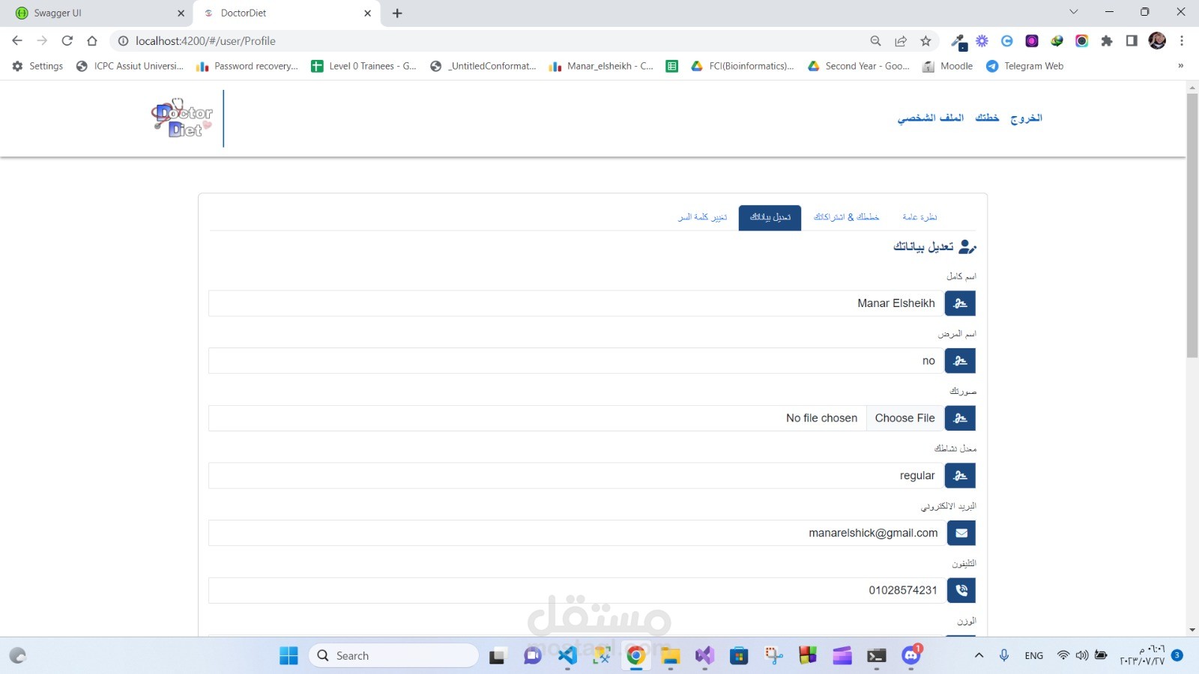Open File Explorer from the taskbar
The image size is (1199, 674).
(670, 656)
